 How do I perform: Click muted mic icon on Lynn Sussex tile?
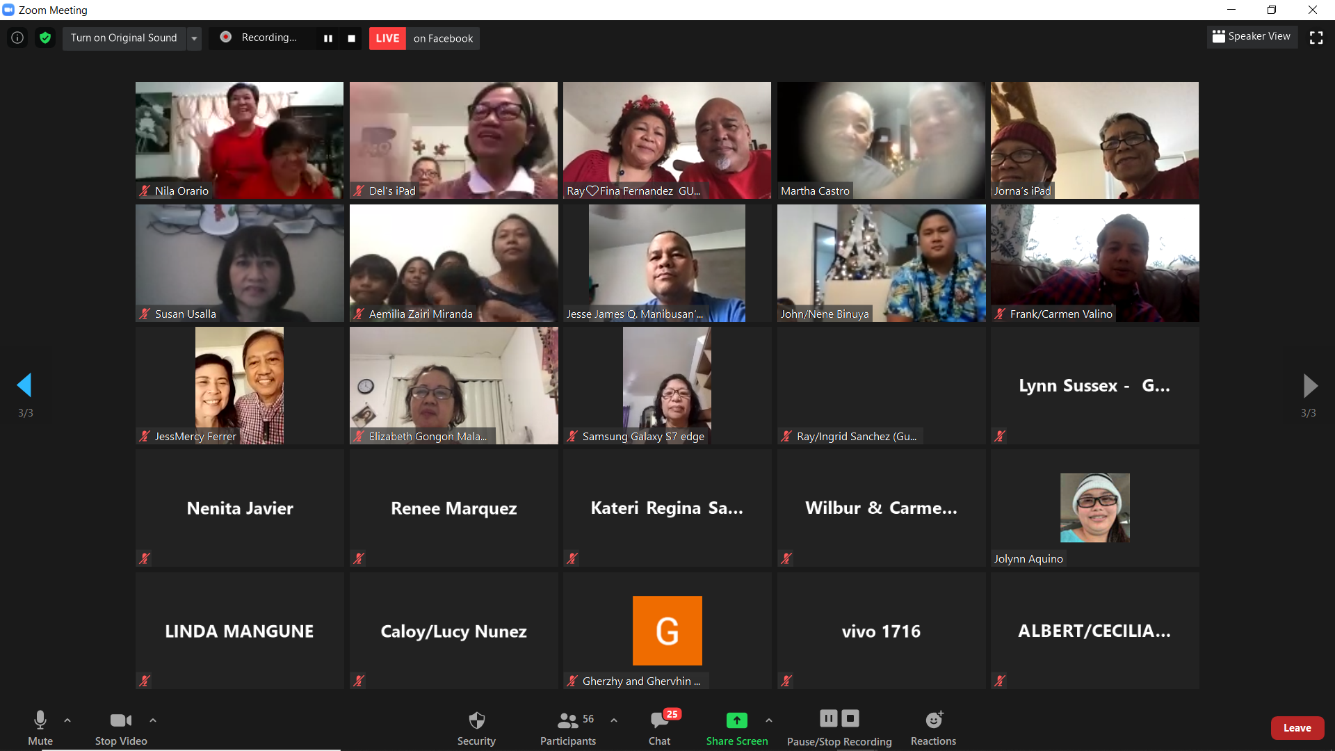point(1000,436)
